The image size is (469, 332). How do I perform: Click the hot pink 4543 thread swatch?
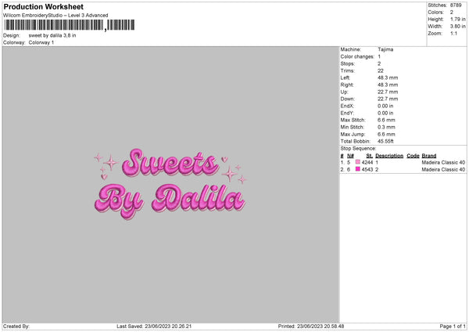[358, 169]
